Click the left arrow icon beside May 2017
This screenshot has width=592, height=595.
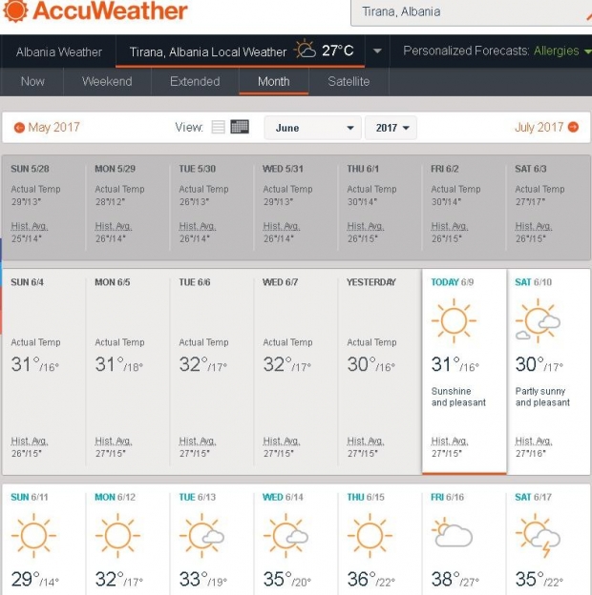(x=19, y=128)
